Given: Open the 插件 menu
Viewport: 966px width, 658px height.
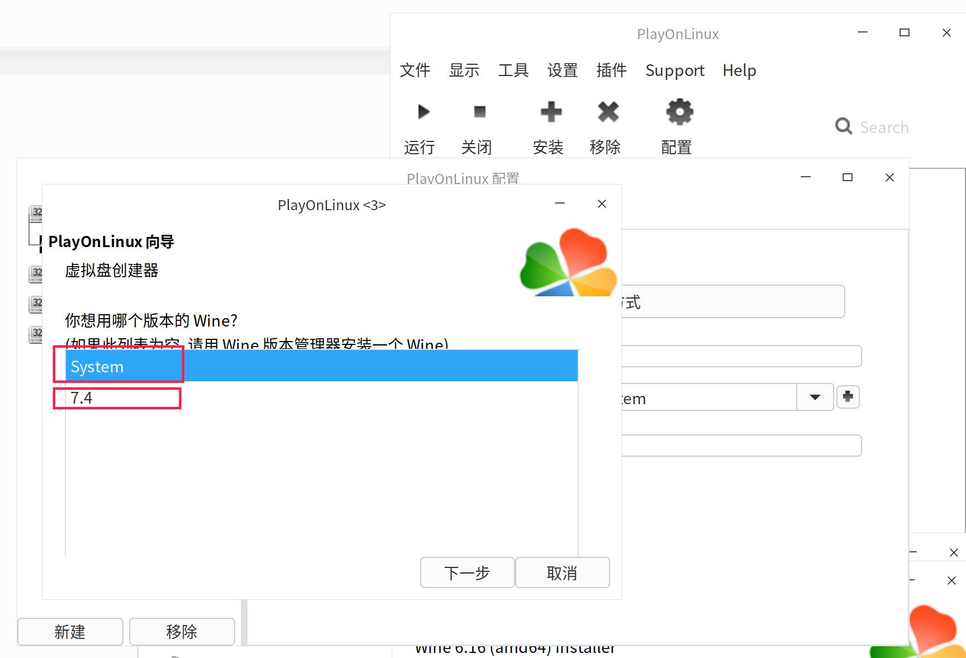Looking at the screenshot, I should click(x=611, y=70).
